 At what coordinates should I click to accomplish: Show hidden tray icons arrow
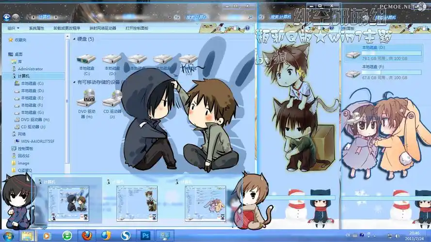pyautogui.click(x=375, y=236)
